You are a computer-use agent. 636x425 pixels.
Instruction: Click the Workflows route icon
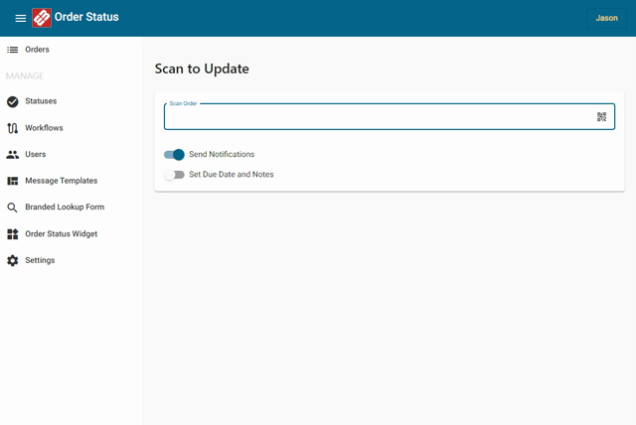tap(13, 128)
